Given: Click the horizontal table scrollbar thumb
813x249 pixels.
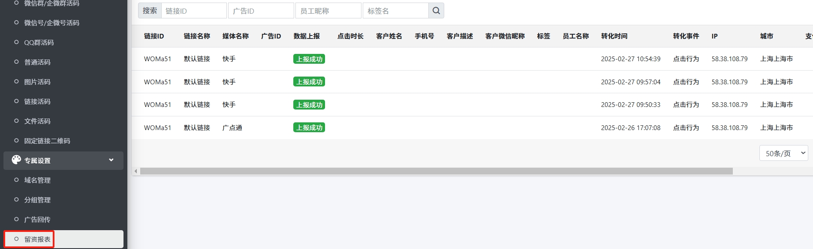Looking at the screenshot, I should (x=436, y=171).
